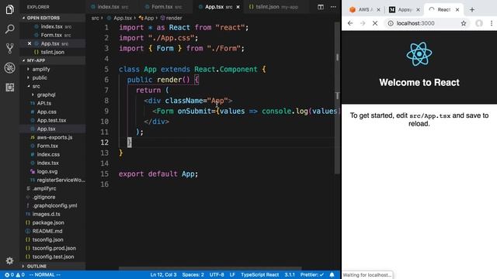Click the App.tsx breadcrumb item
The height and width of the screenshot is (279, 497).
point(120,18)
